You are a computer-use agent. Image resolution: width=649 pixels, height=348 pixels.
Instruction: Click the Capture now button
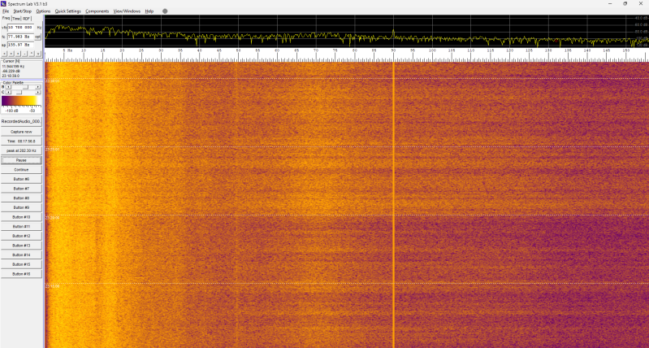[x=21, y=132]
